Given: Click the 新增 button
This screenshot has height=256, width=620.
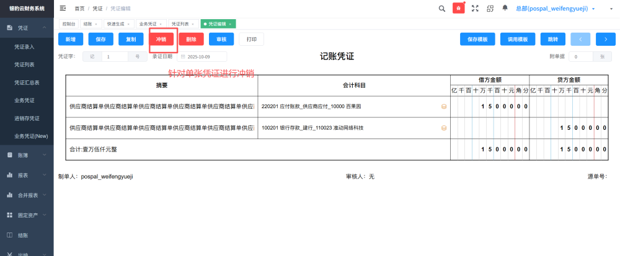Looking at the screenshot, I should pos(71,39).
